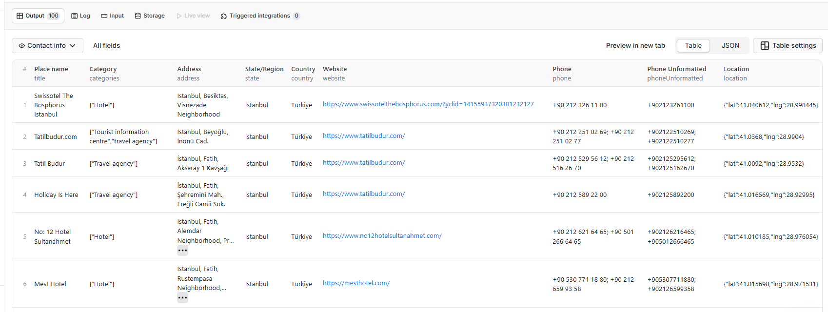Switch to the Storage tab

tap(150, 16)
